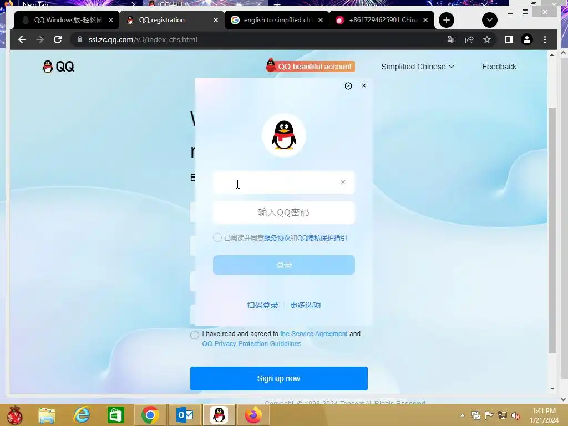This screenshot has width=568, height=426.
Task: Click the lock icon in the address bar
Action: (x=80, y=39)
